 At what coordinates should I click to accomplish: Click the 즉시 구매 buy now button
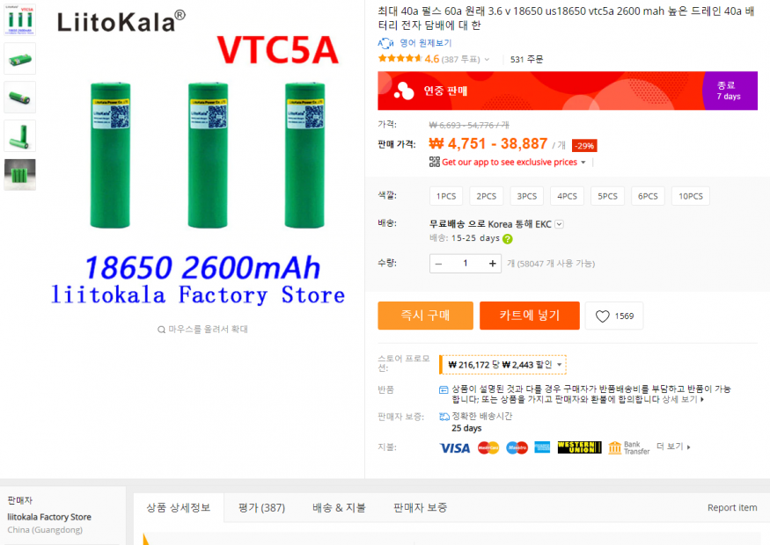pyautogui.click(x=425, y=316)
